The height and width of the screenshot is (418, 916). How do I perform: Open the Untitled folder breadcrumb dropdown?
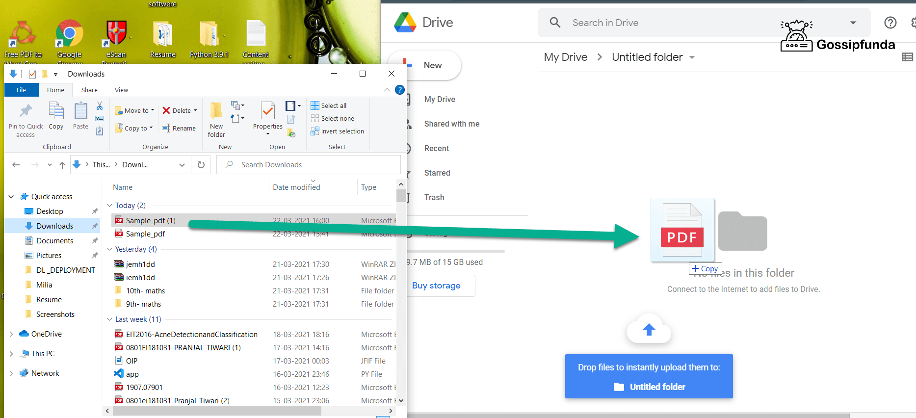coord(692,57)
